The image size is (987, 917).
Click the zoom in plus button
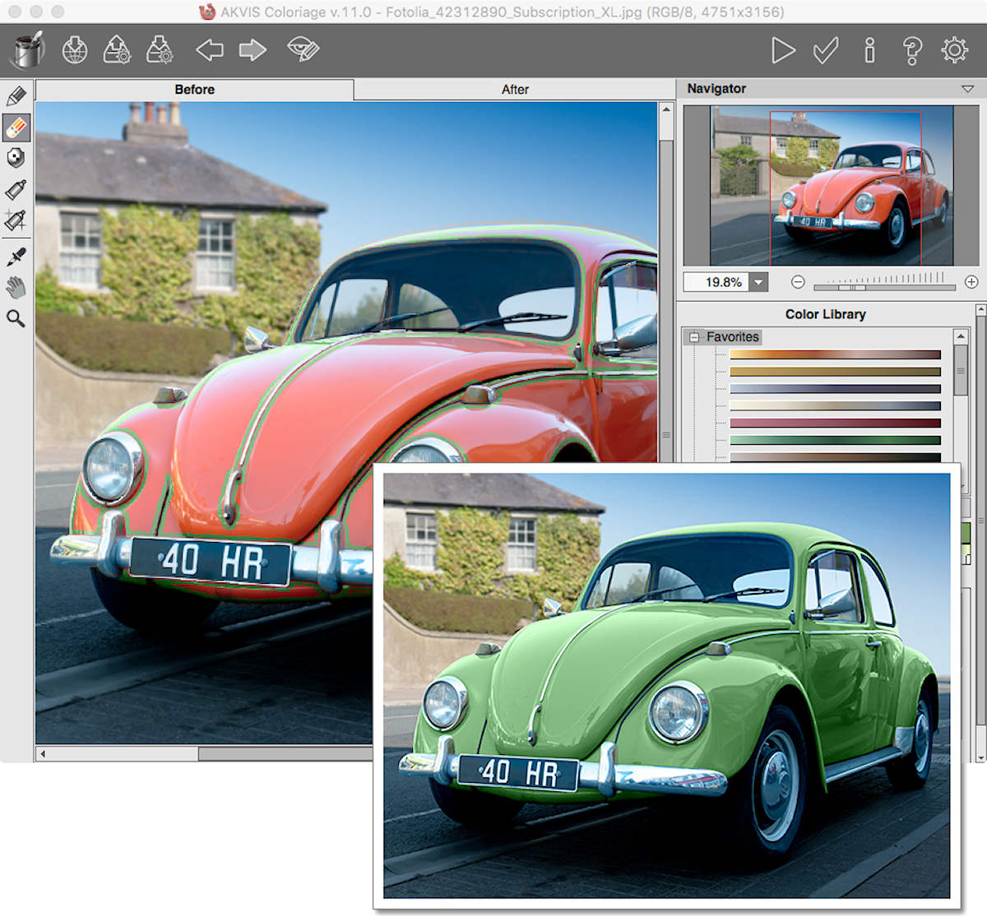click(971, 282)
